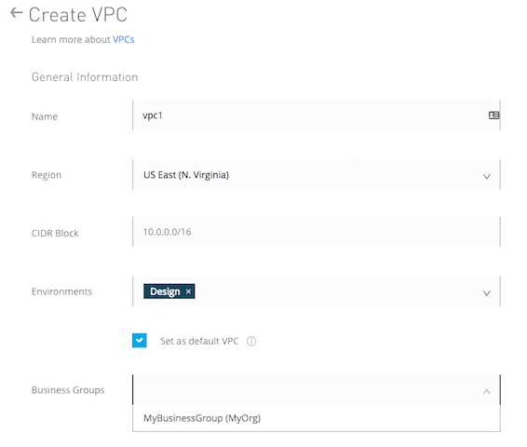
Task: Click the Environments field label
Action: pos(61,291)
